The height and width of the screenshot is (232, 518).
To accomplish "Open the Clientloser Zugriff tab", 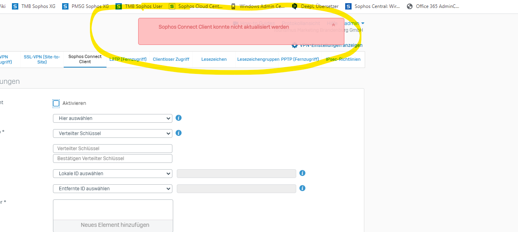I will tap(171, 59).
